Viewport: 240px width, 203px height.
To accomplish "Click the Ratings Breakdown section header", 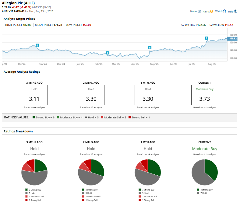I will click(x=18, y=131).
